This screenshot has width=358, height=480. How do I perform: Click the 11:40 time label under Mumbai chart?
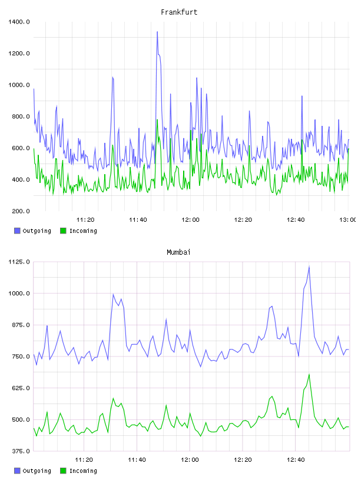137,460
